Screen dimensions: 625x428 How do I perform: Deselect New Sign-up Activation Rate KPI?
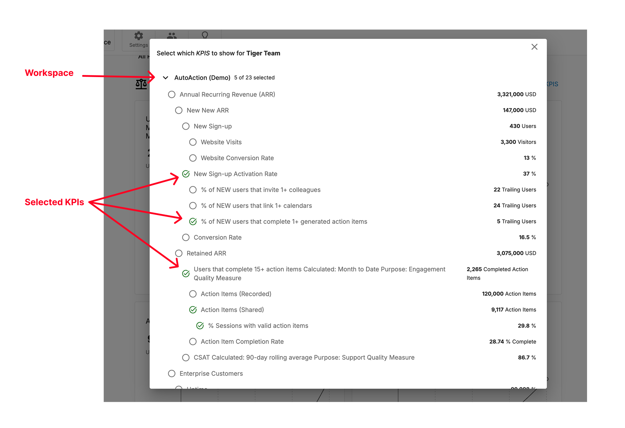click(x=186, y=174)
